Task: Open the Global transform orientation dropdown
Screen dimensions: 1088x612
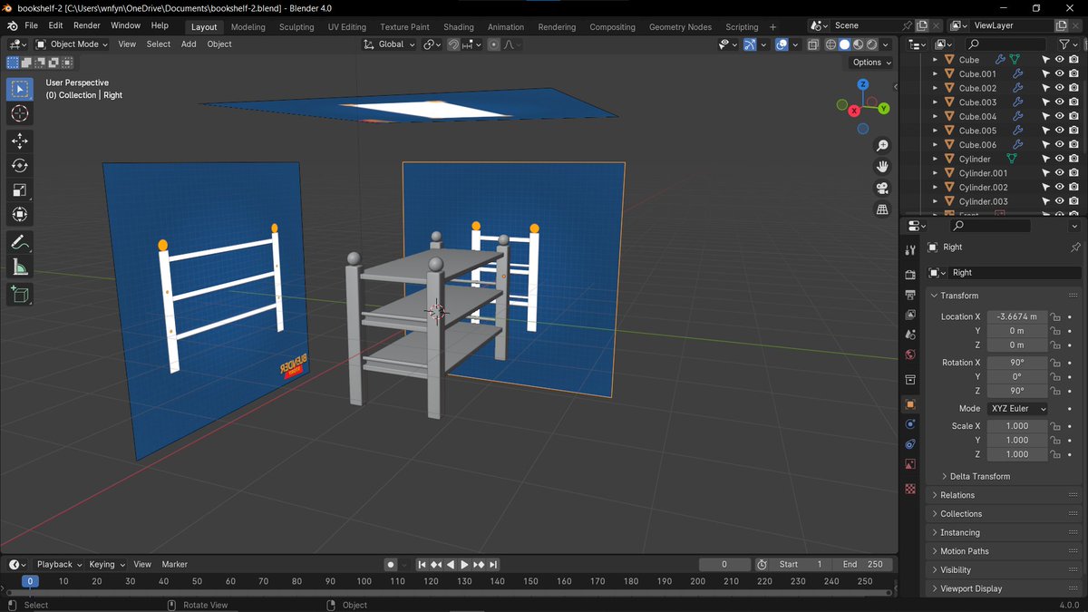Action: pyautogui.click(x=390, y=44)
